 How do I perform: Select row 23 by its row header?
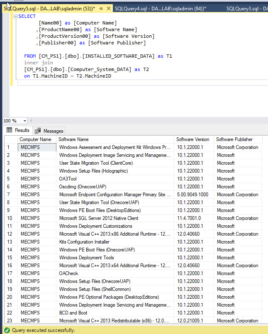click(x=10, y=321)
